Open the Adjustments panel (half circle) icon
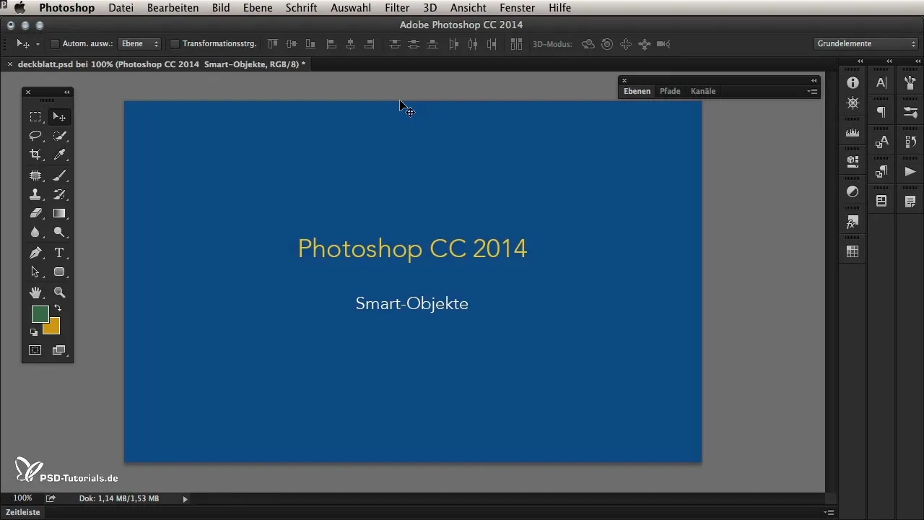 [853, 191]
